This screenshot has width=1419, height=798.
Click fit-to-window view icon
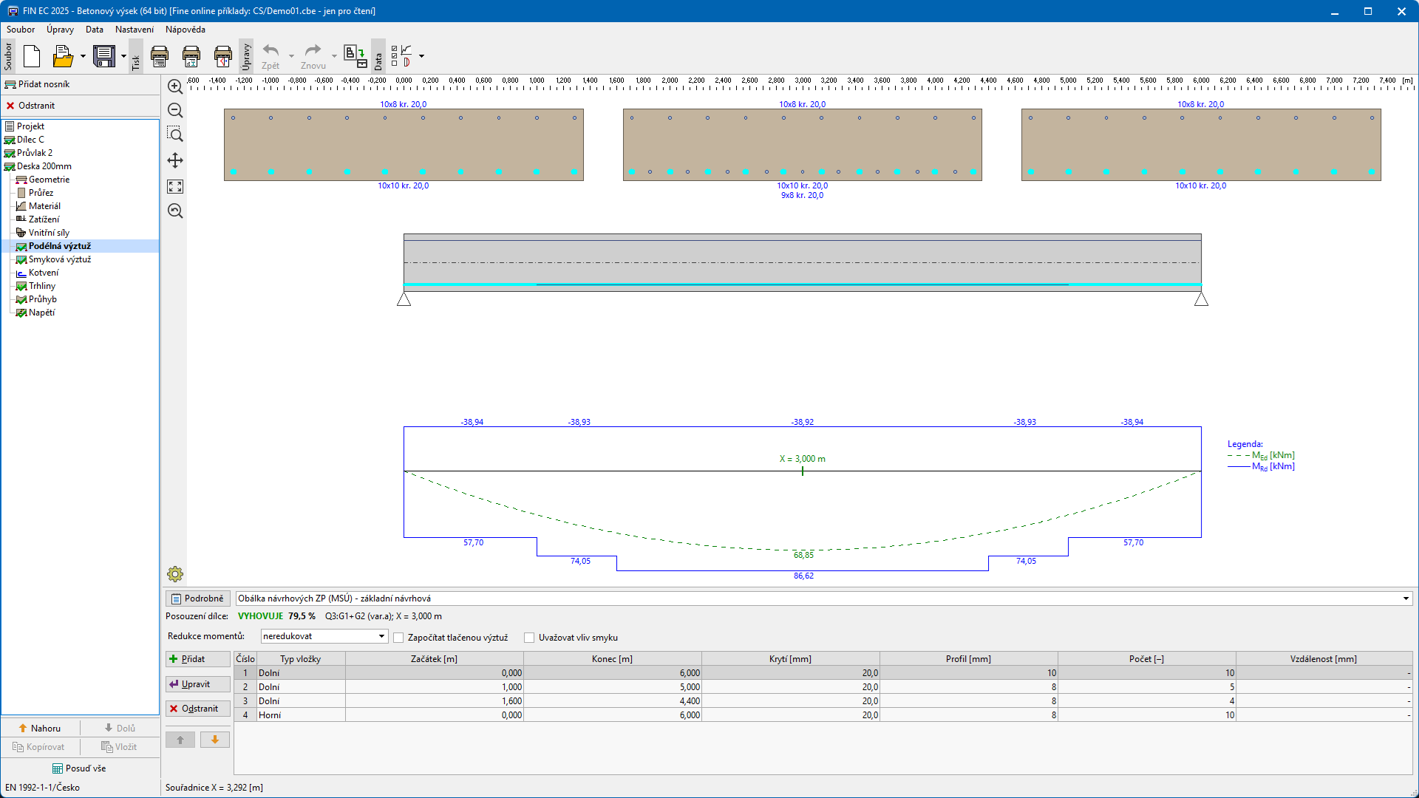click(175, 187)
